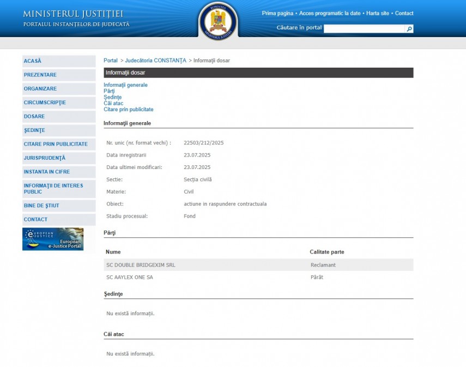Click the Fond stadiu procesual value
466x367 pixels.
tap(190, 216)
